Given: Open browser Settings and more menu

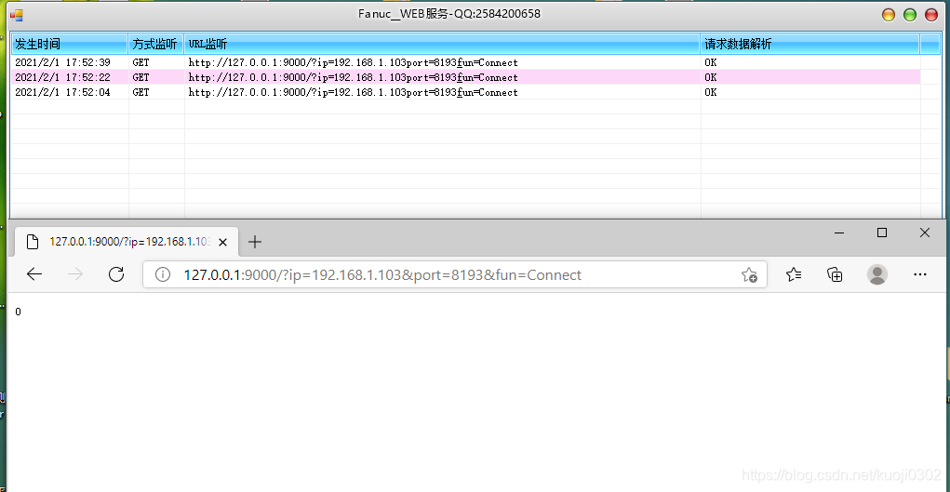Looking at the screenshot, I should 919,274.
